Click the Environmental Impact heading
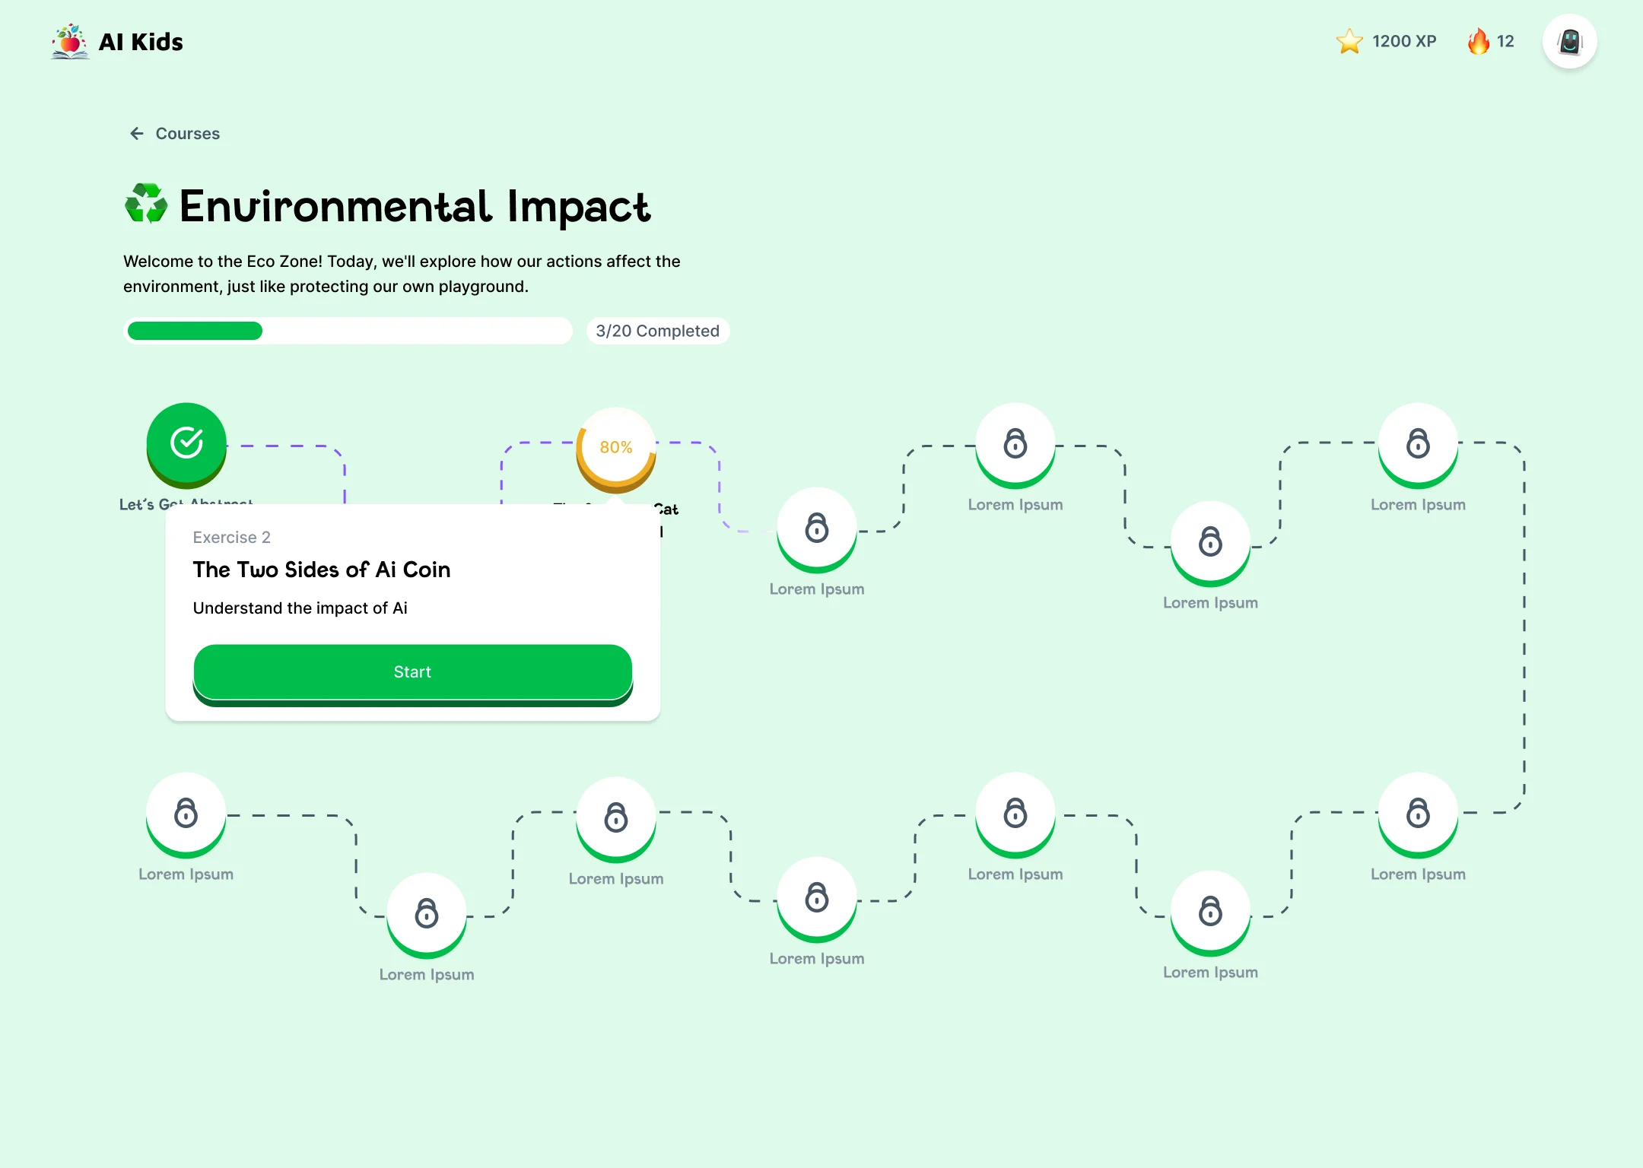 pyautogui.click(x=415, y=206)
